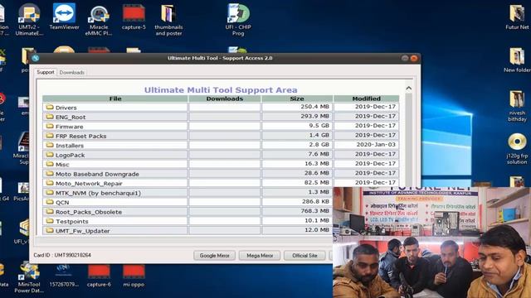Open Moto Baseband Downgrade folder
The width and height of the screenshot is (531, 298).
[x=97, y=174]
